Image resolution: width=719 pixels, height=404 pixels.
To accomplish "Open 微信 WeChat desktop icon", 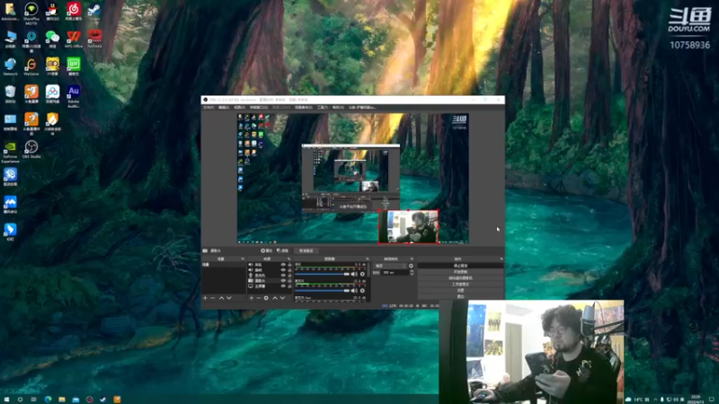I will (52, 40).
